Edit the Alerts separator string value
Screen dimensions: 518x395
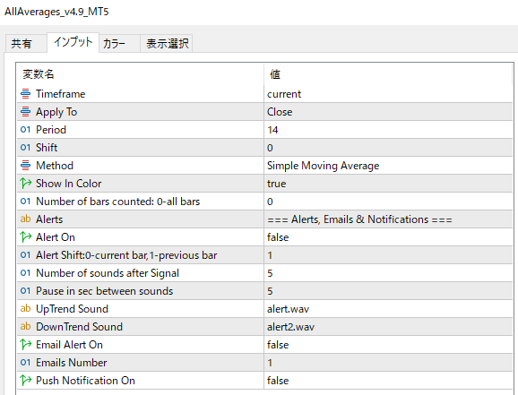tap(388, 219)
